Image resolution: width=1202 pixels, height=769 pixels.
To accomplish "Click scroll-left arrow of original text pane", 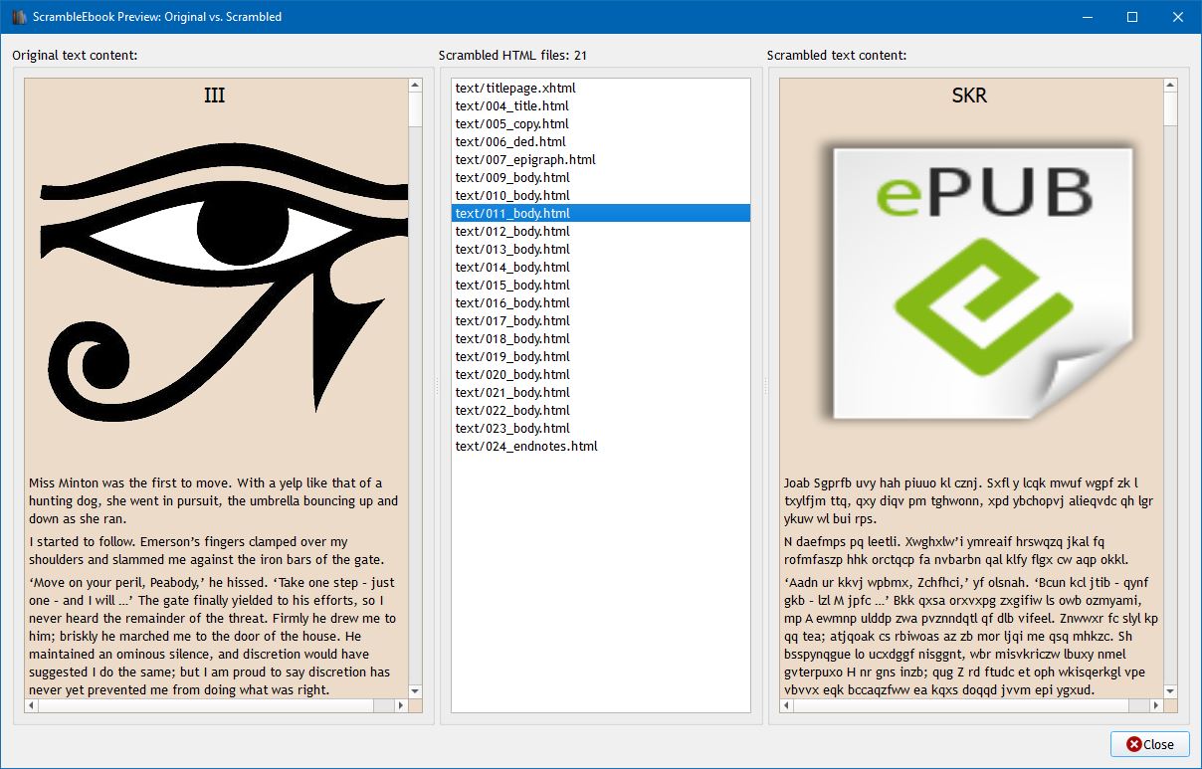I will tap(33, 705).
